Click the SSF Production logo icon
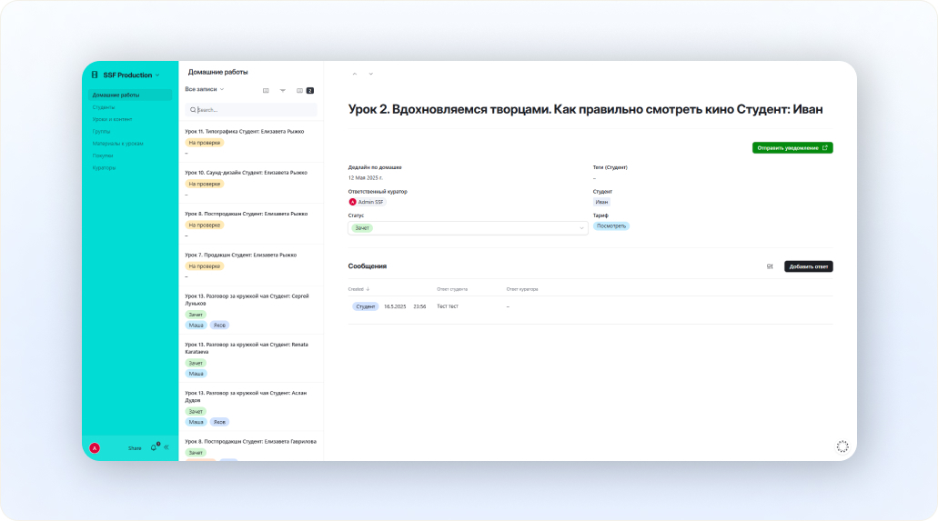 coord(95,75)
